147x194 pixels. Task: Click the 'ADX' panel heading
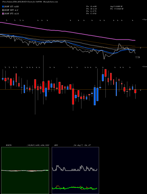(x=56, y=145)
